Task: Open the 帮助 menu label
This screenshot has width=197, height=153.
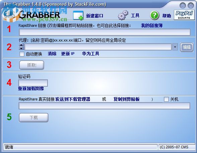Action: tap(167, 16)
